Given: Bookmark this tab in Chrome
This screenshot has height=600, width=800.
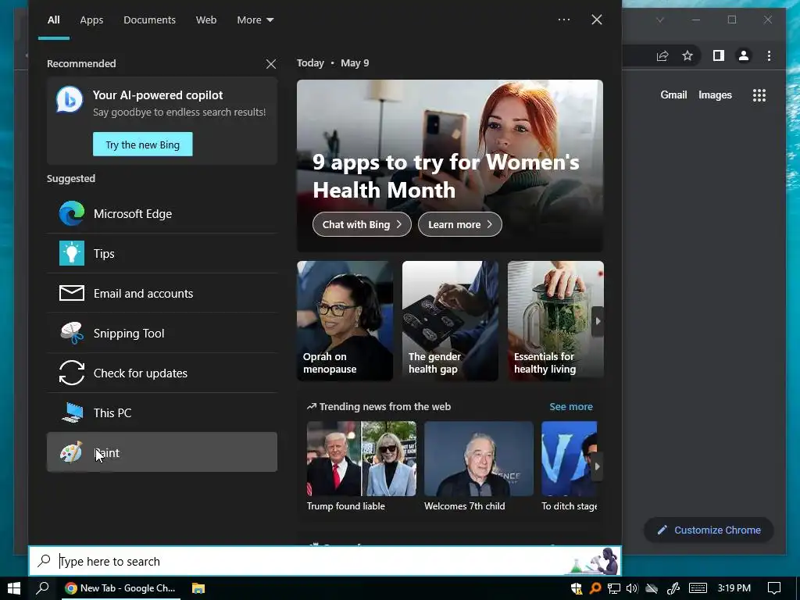Looking at the screenshot, I should [x=687, y=55].
